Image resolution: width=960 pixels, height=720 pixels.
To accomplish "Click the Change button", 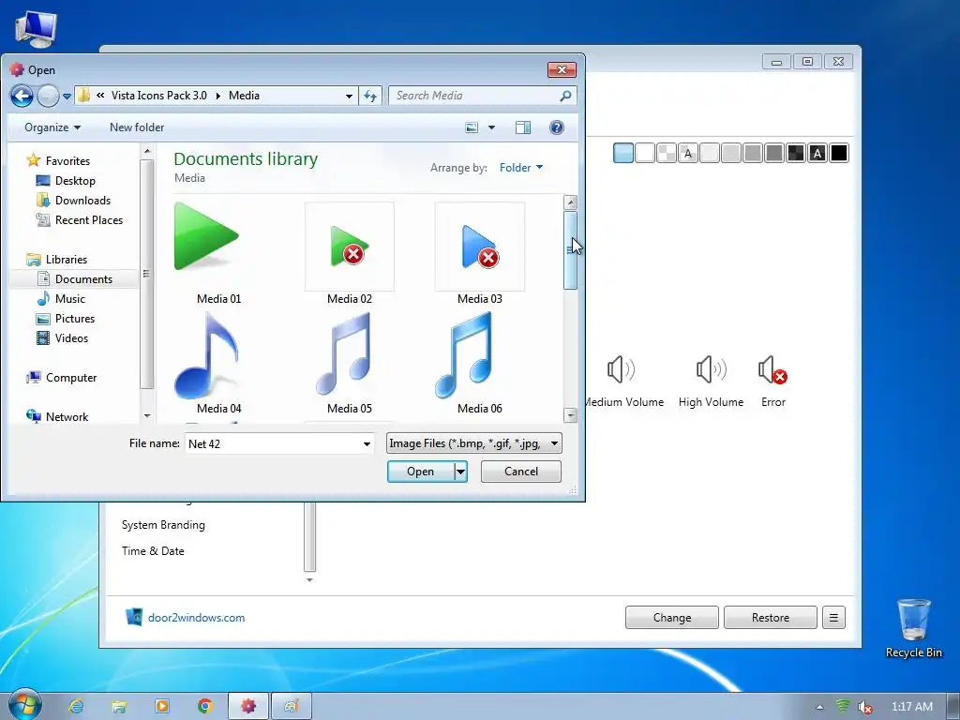I will click(671, 618).
